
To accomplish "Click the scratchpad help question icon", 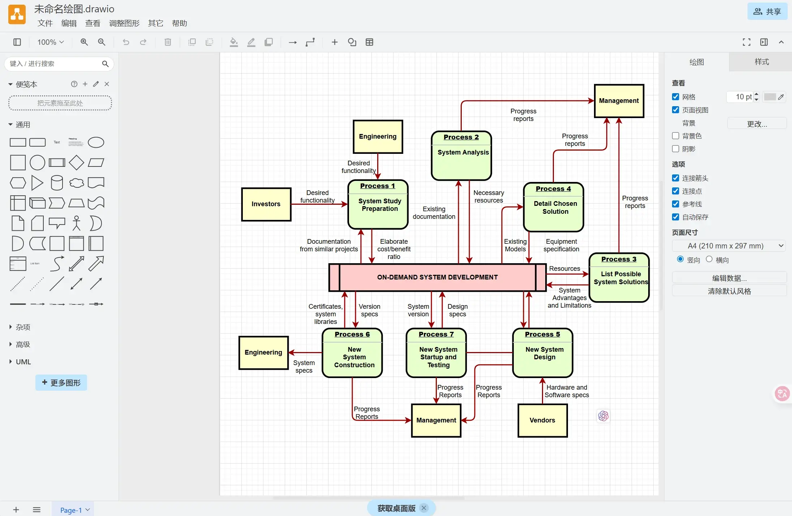I will pyautogui.click(x=74, y=84).
